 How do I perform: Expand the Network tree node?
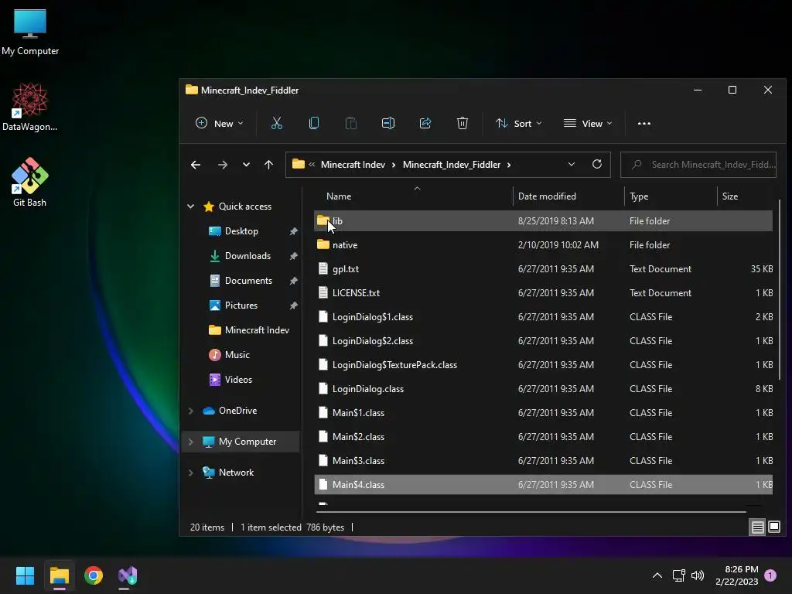coord(191,473)
